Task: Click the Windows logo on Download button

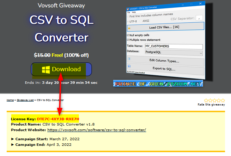Action: 46,69
